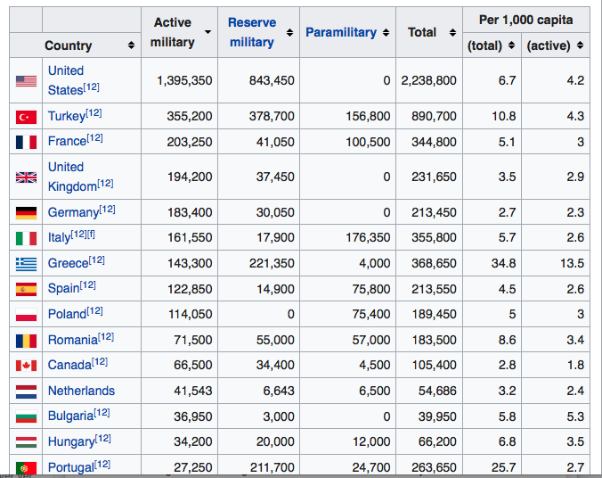Open the Poland country link
This screenshot has height=478, width=602.
click(67, 314)
